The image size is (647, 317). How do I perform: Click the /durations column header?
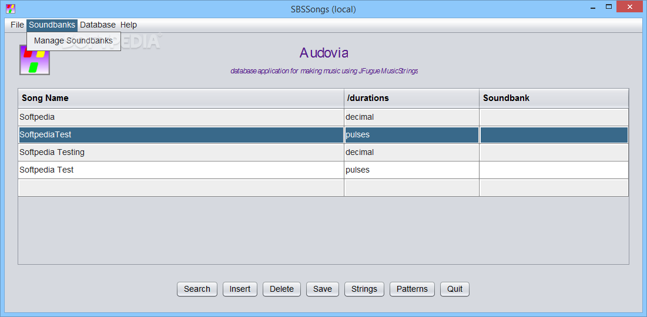(x=411, y=98)
